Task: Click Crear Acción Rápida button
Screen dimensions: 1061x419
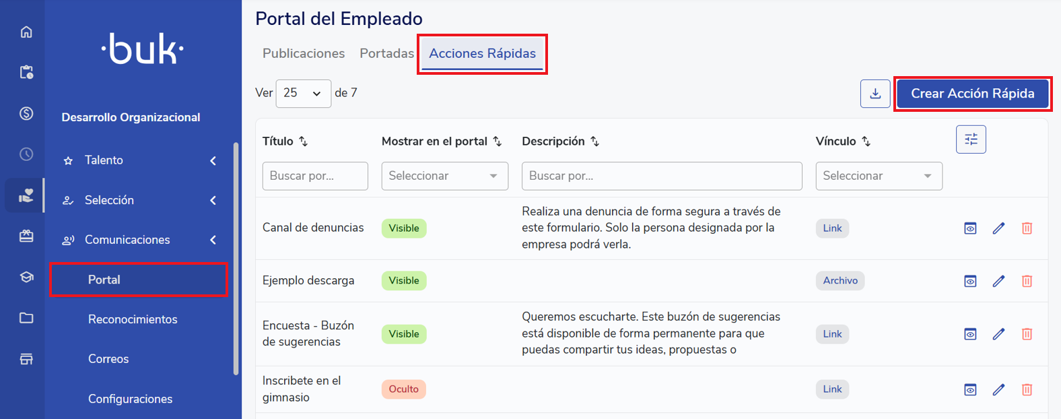Action: pyautogui.click(x=972, y=94)
